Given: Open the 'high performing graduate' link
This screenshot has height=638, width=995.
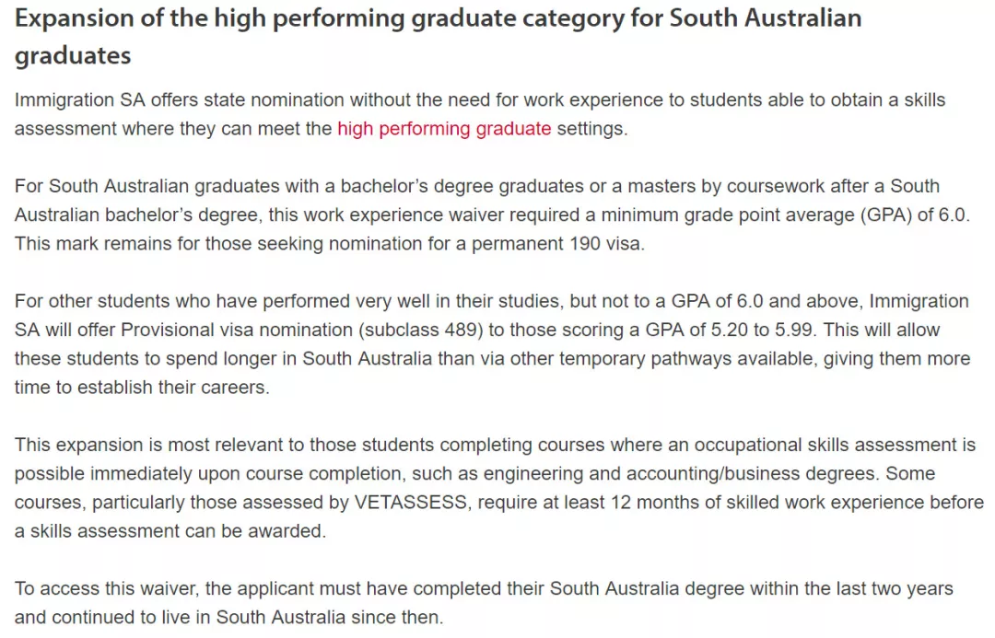Looking at the screenshot, I should pyautogui.click(x=444, y=129).
